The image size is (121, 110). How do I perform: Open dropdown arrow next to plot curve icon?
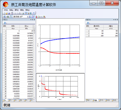point(35,17)
